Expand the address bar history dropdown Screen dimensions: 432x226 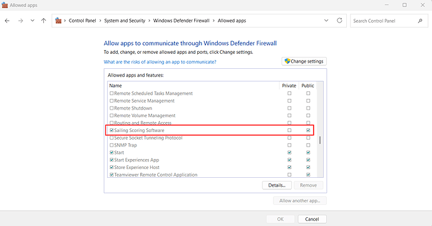coord(326,21)
